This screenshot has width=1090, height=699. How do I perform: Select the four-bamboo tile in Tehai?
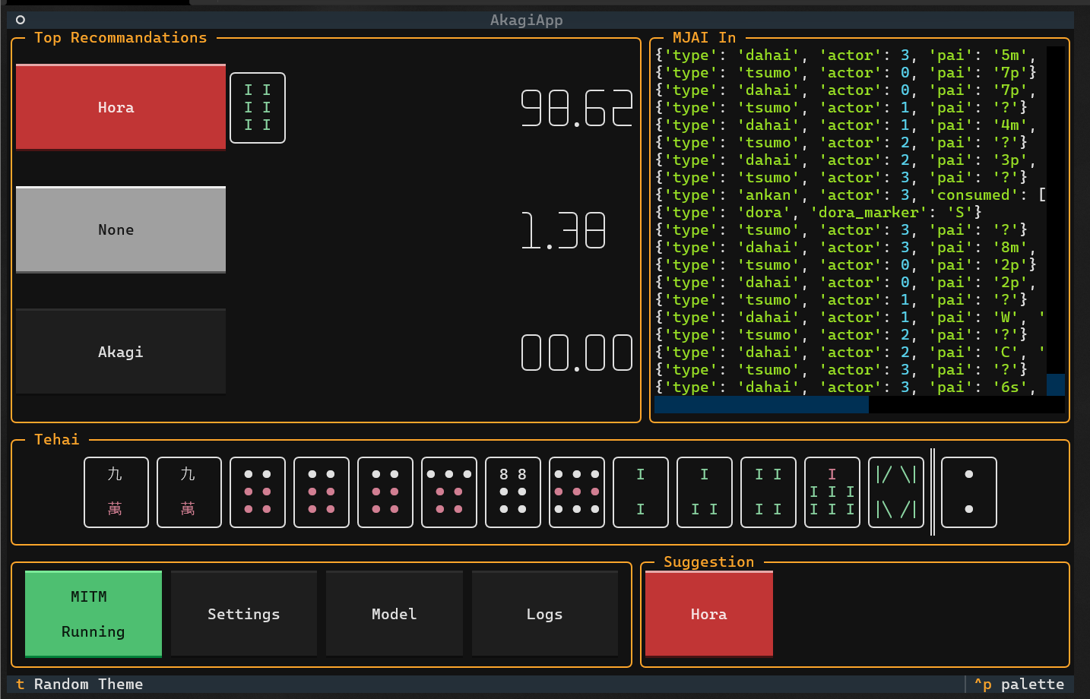coord(768,492)
